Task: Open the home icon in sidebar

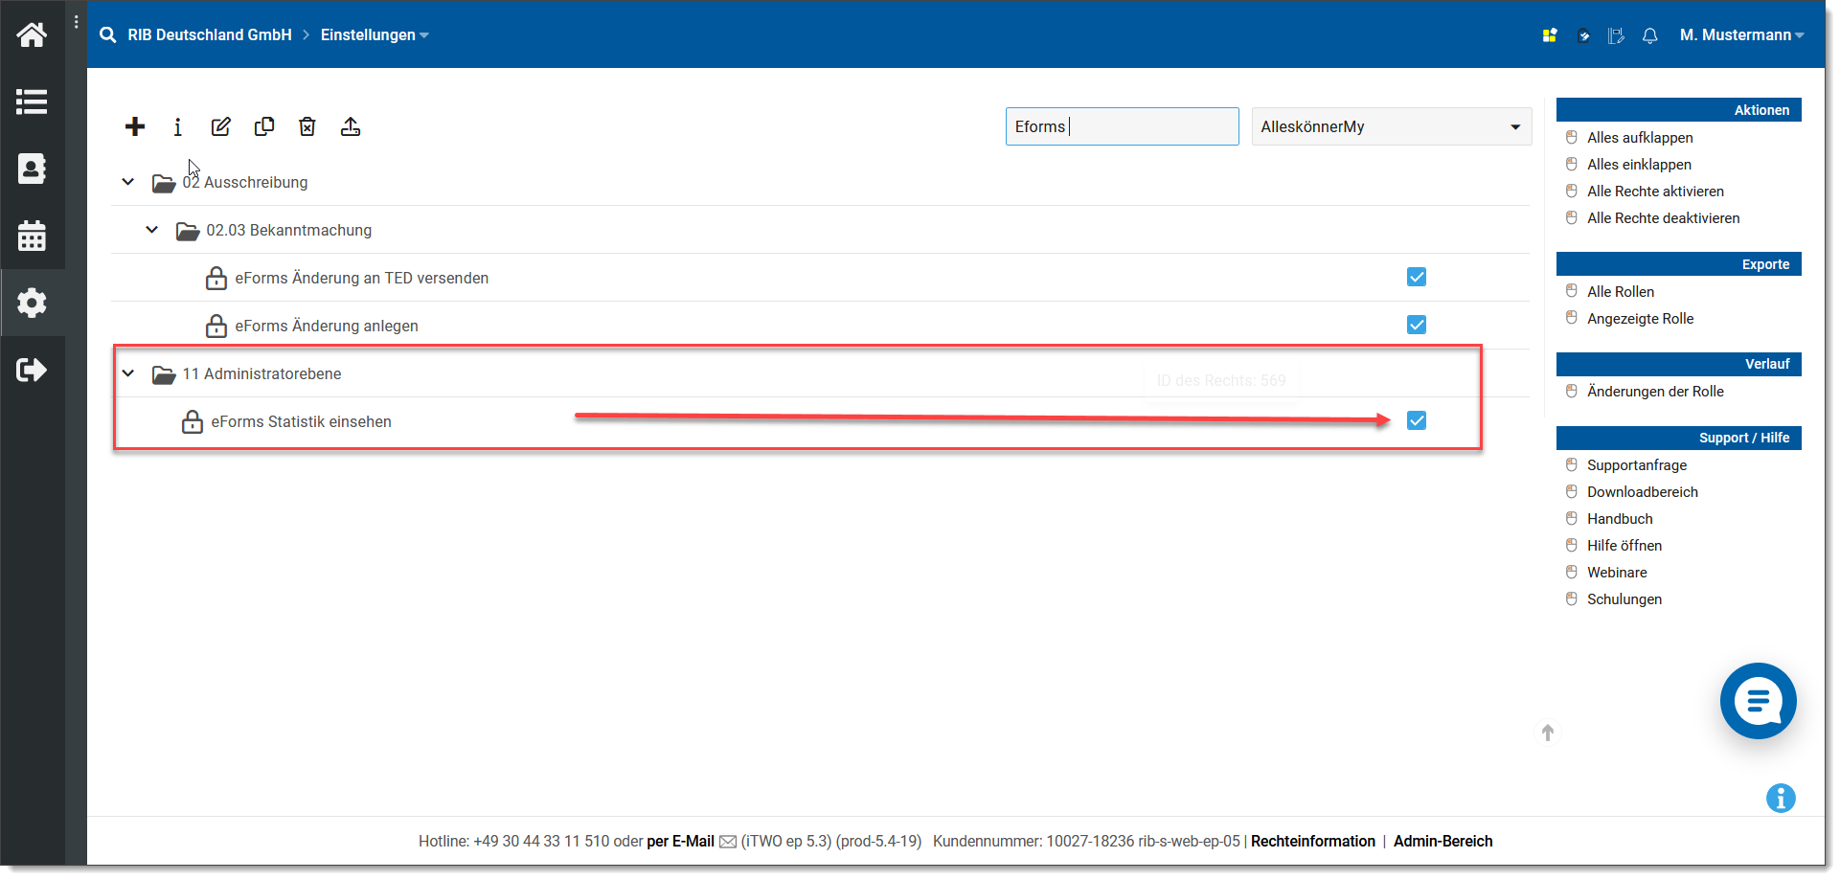Action: (x=32, y=35)
